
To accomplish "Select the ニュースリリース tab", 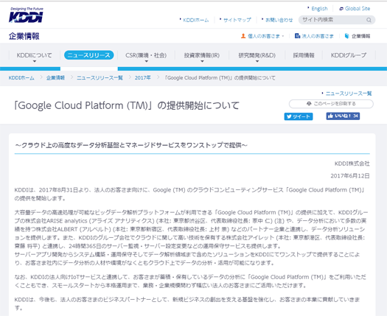I will [89, 55].
